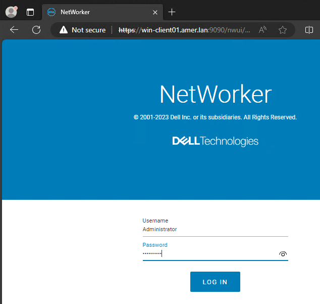
Task: Go back to the previous page
Action: click(x=14, y=30)
